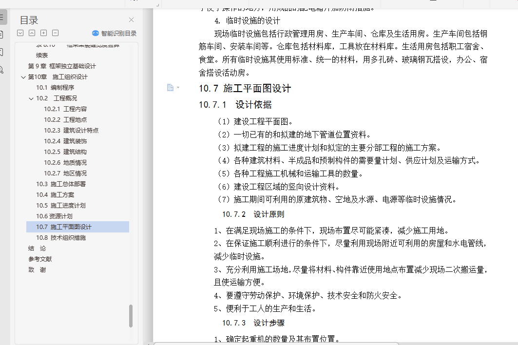Image resolution: width=518 pixels, height=345 pixels.
Task: Select 10.2.1 工程内容 outline entry
Action: (x=65, y=109)
